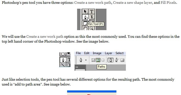Activate the Freeform Pen tool option

pos(117,60)
